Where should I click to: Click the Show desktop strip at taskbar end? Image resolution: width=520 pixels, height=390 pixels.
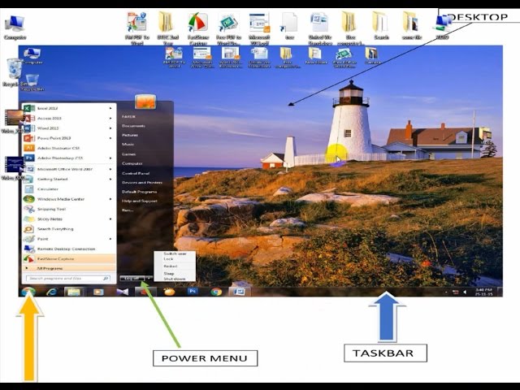pyautogui.click(x=500, y=292)
